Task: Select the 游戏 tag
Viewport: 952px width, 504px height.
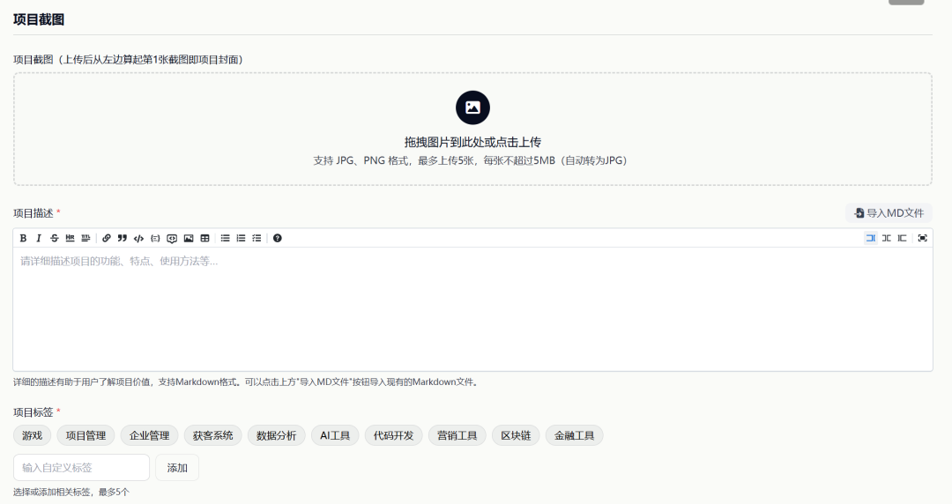Action: pos(33,435)
